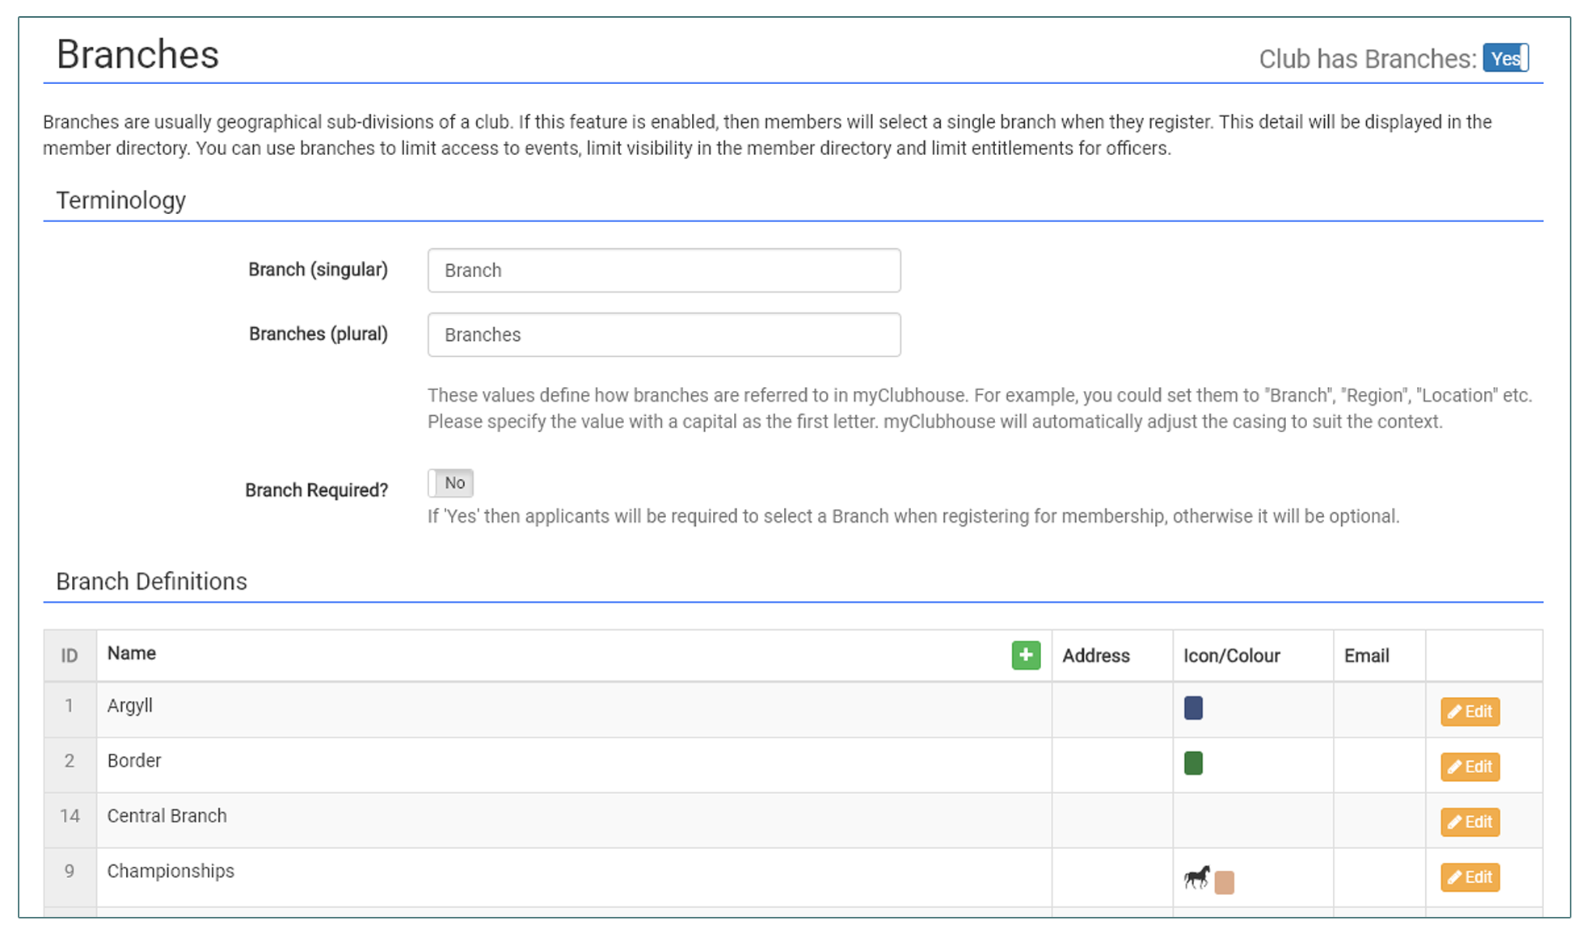Edit the Border branch
Image resolution: width=1590 pixels, height=933 pixels.
click(1470, 767)
